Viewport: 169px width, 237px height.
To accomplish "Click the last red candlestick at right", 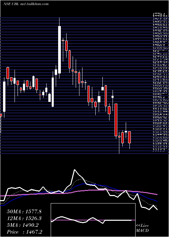I will point(129,137).
